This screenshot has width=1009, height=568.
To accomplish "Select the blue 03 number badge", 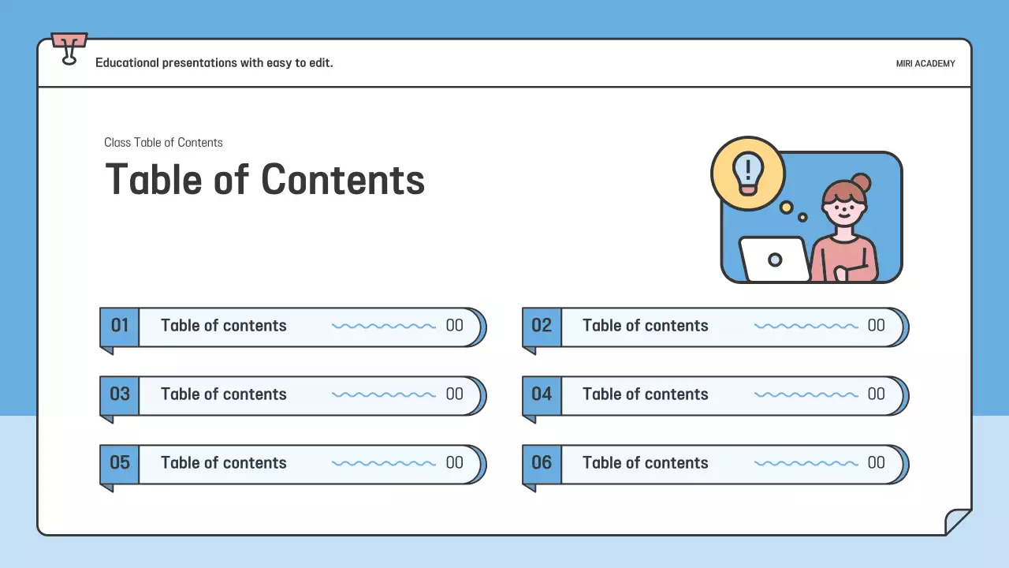I will click(119, 394).
